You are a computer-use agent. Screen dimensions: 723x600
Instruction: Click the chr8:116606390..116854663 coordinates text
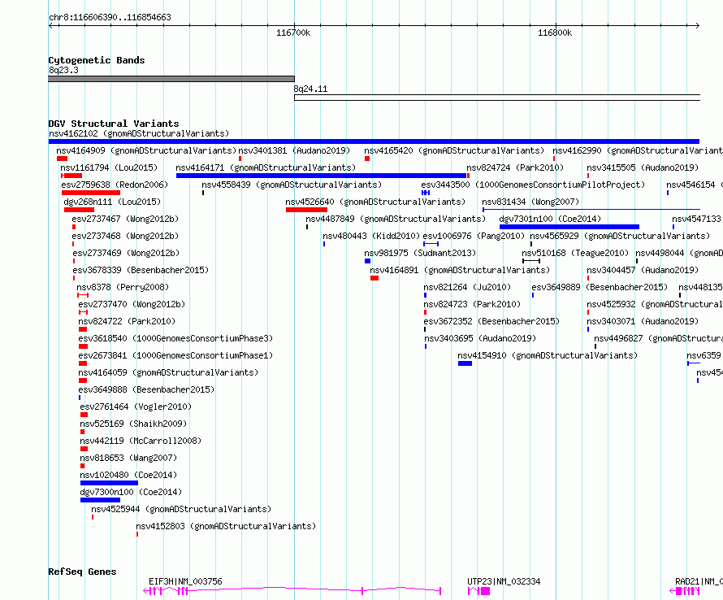(x=110, y=17)
